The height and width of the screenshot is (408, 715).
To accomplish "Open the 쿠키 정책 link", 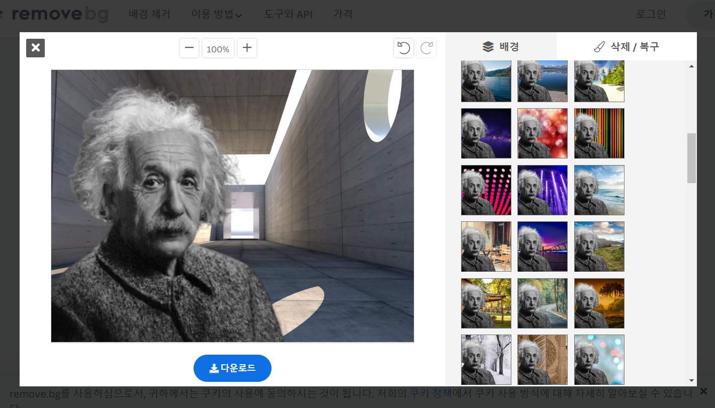I will click(430, 393).
